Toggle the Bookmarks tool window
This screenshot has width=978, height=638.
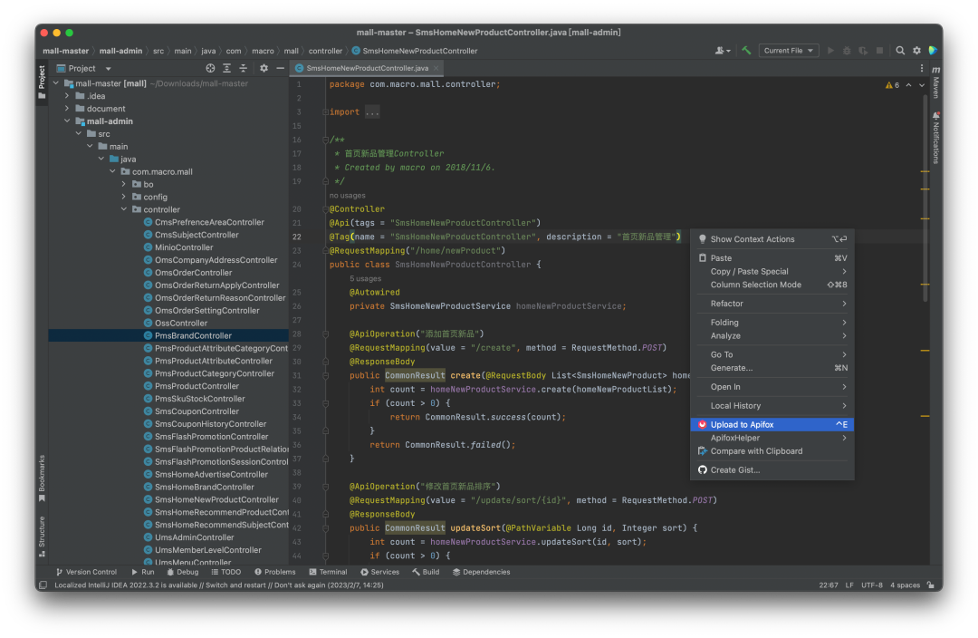42,478
